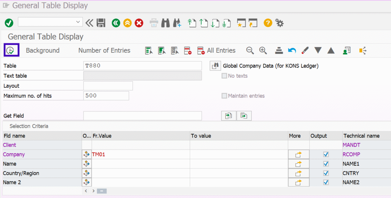Open the selection option for Country/Region row
The image size is (391, 198).
(87, 173)
